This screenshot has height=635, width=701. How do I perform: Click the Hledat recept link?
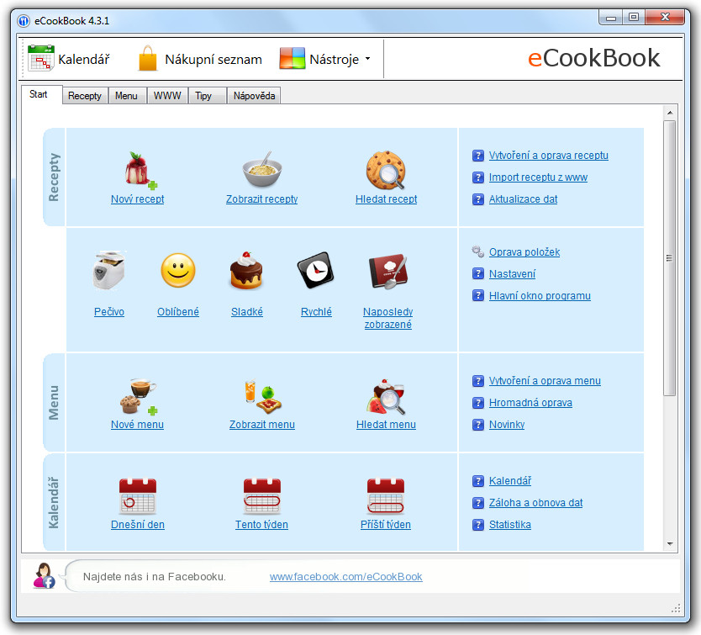pyautogui.click(x=387, y=199)
